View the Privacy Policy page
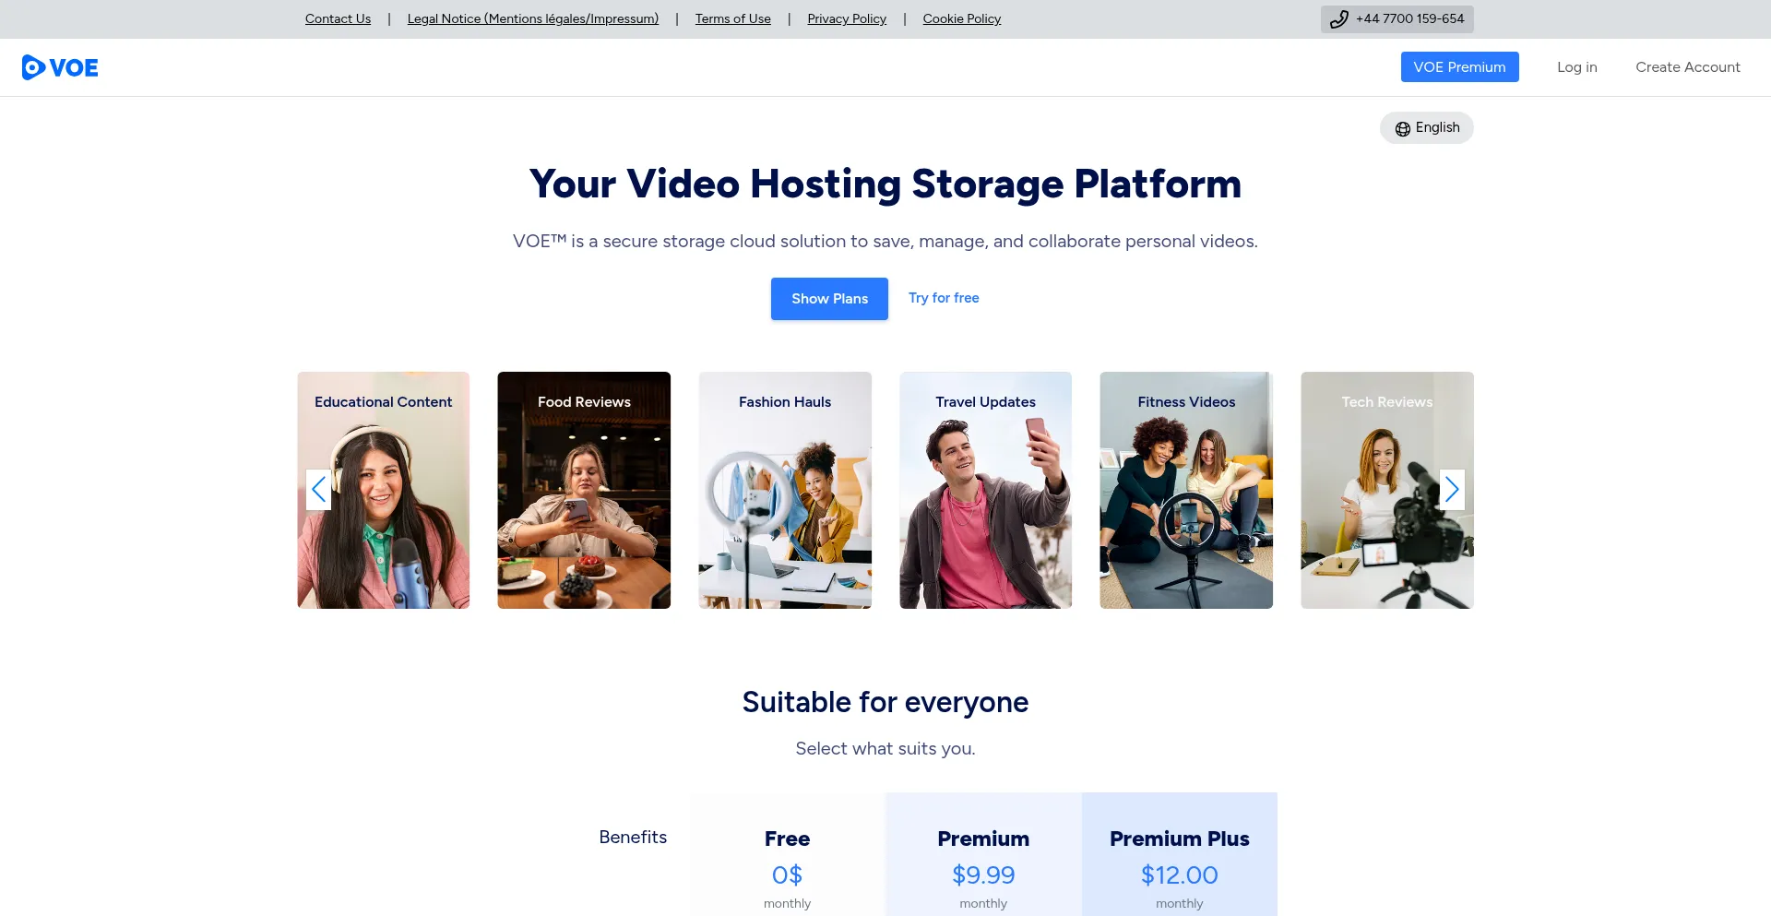Viewport: 1771px width, 916px height. click(x=846, y=19)
